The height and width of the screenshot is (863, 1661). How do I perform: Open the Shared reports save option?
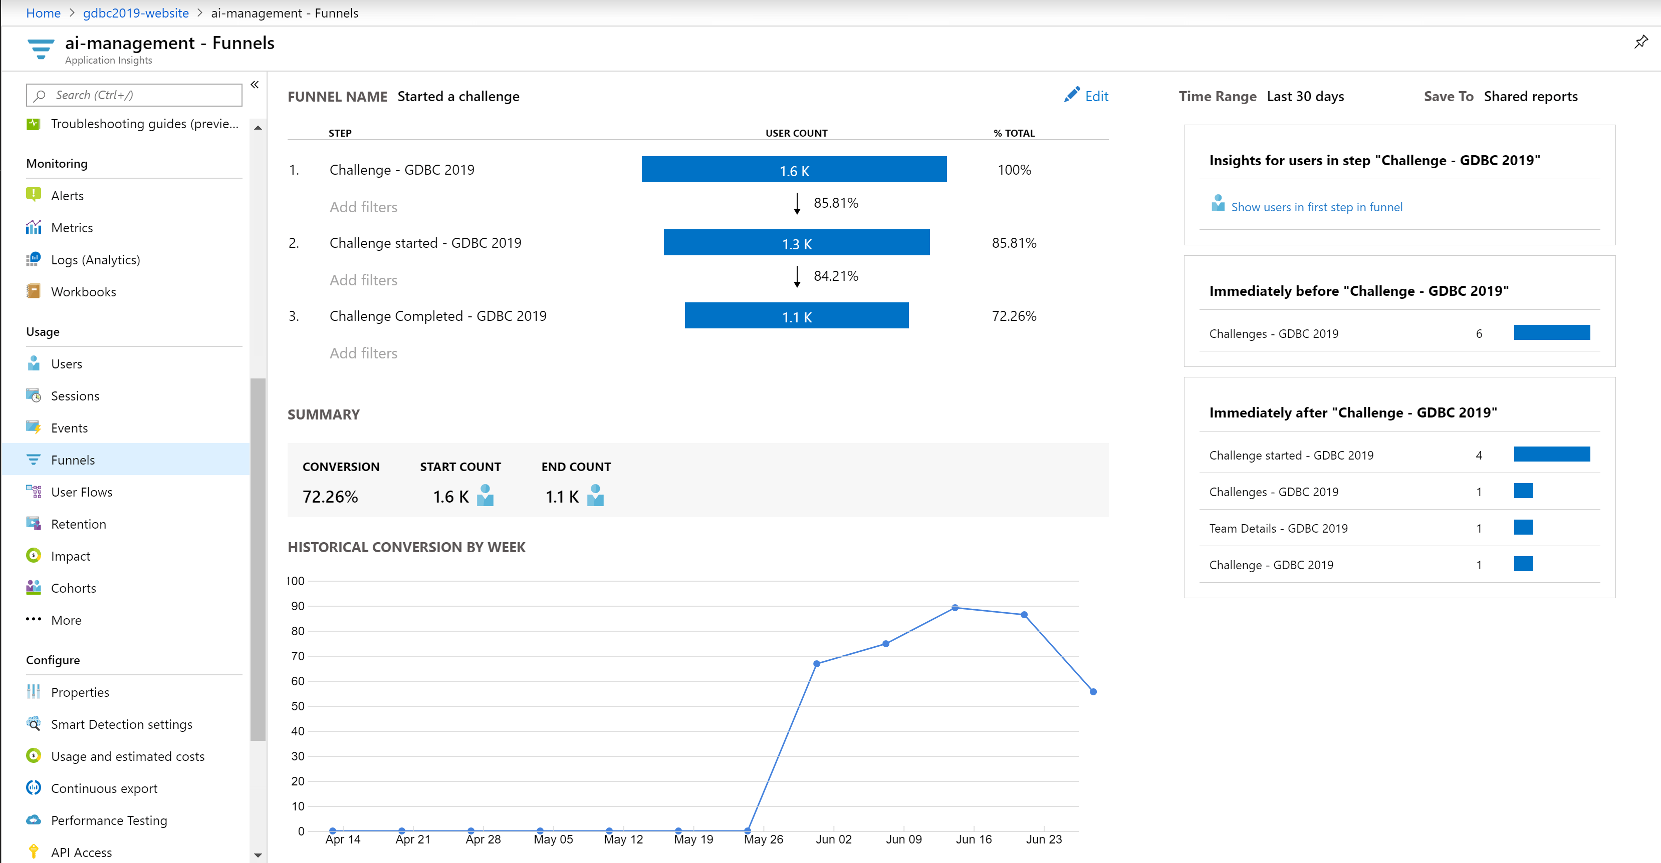pos(1530,97)
